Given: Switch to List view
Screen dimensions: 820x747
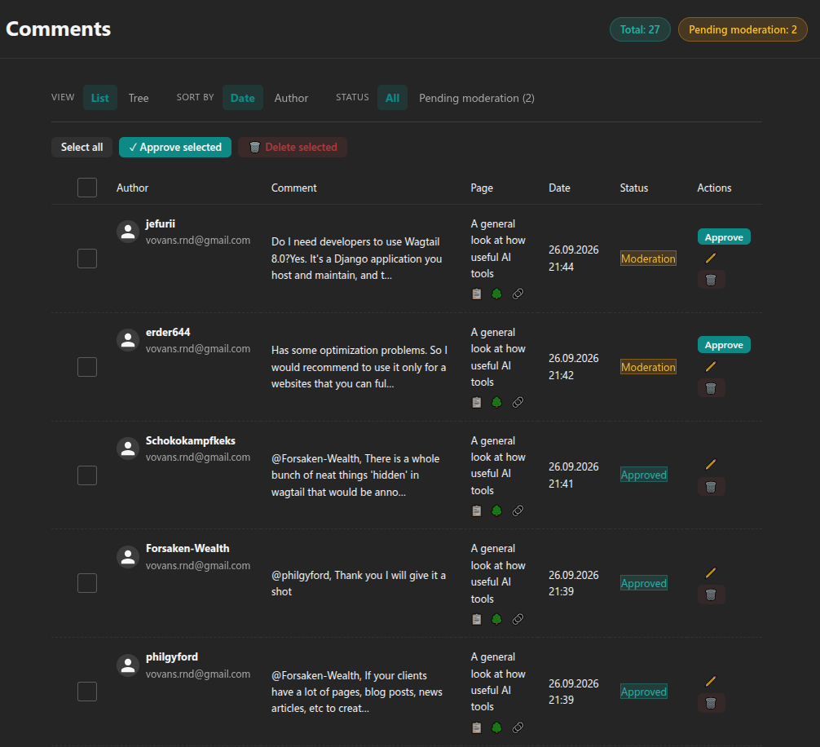Looking at the screenshot, I should [x=100, y=98].
